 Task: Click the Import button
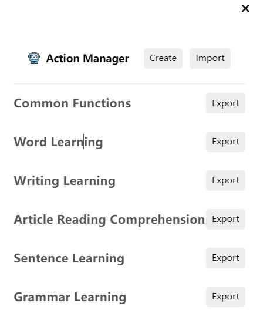(x=210, y=58)
